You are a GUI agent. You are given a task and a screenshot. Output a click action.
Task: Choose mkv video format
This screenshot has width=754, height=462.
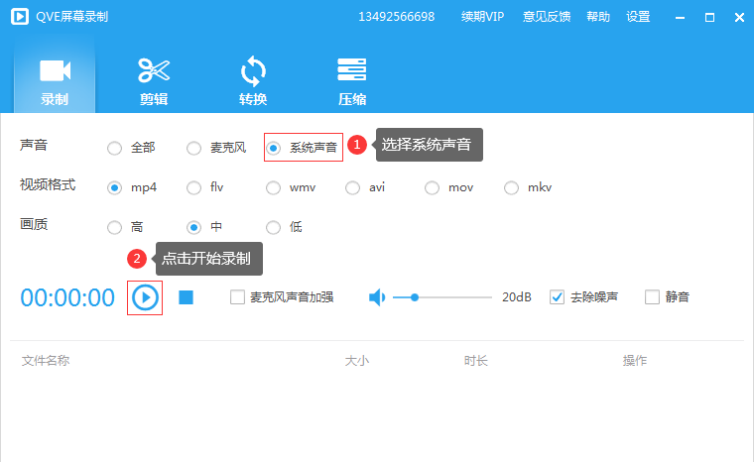511,187
